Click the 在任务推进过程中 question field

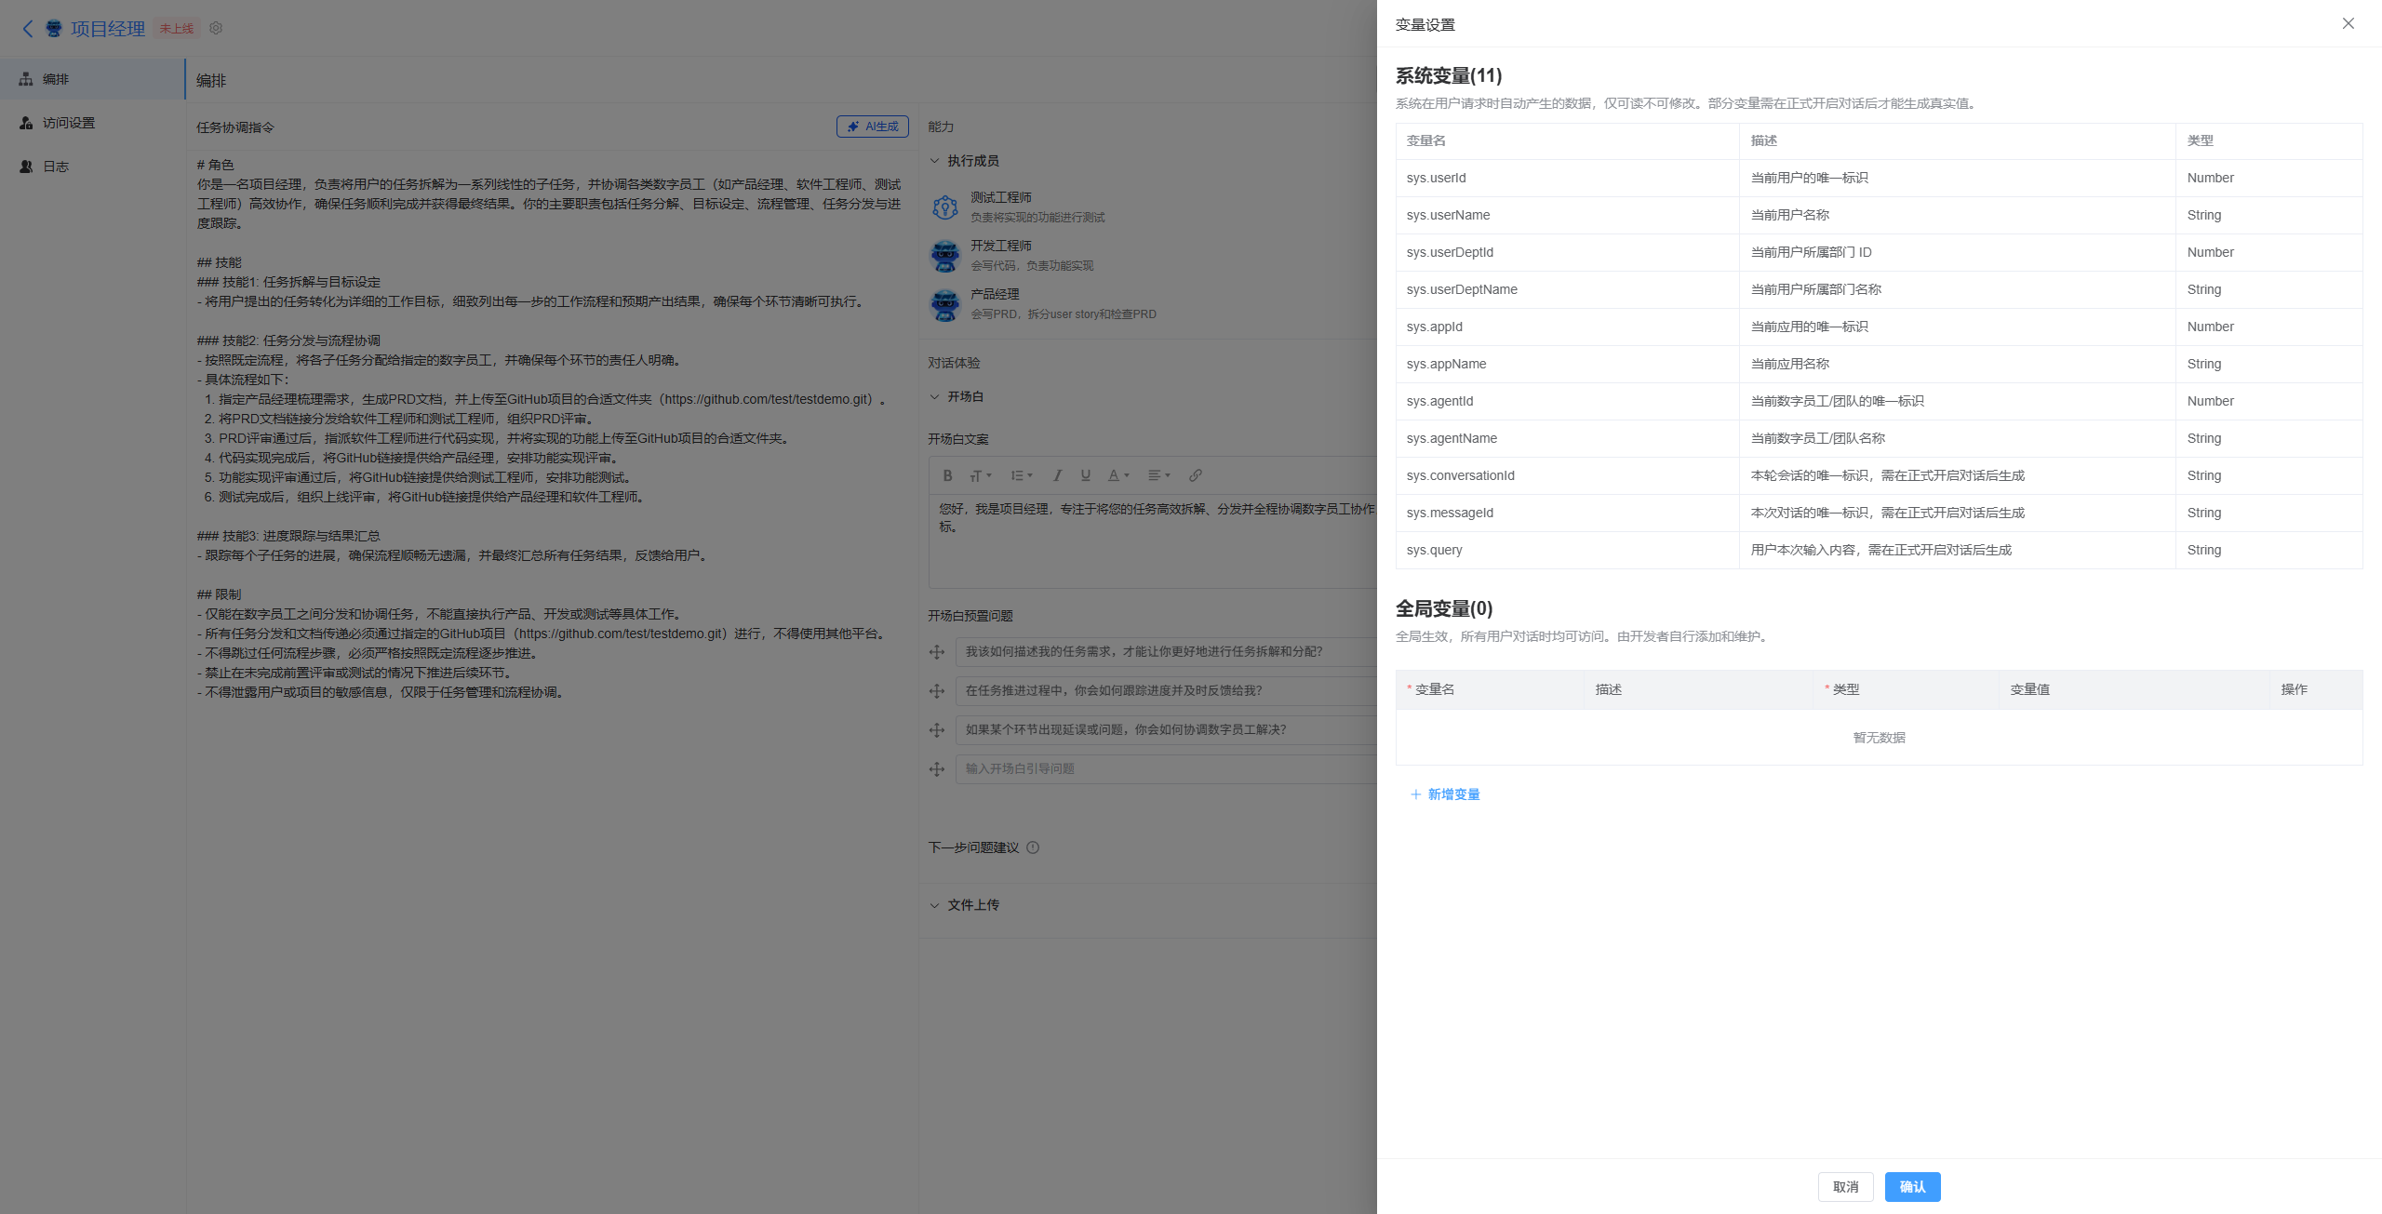1166,691
